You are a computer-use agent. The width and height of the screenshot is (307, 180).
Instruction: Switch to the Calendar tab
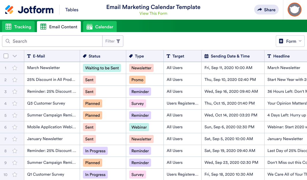[x=100, y=27]
